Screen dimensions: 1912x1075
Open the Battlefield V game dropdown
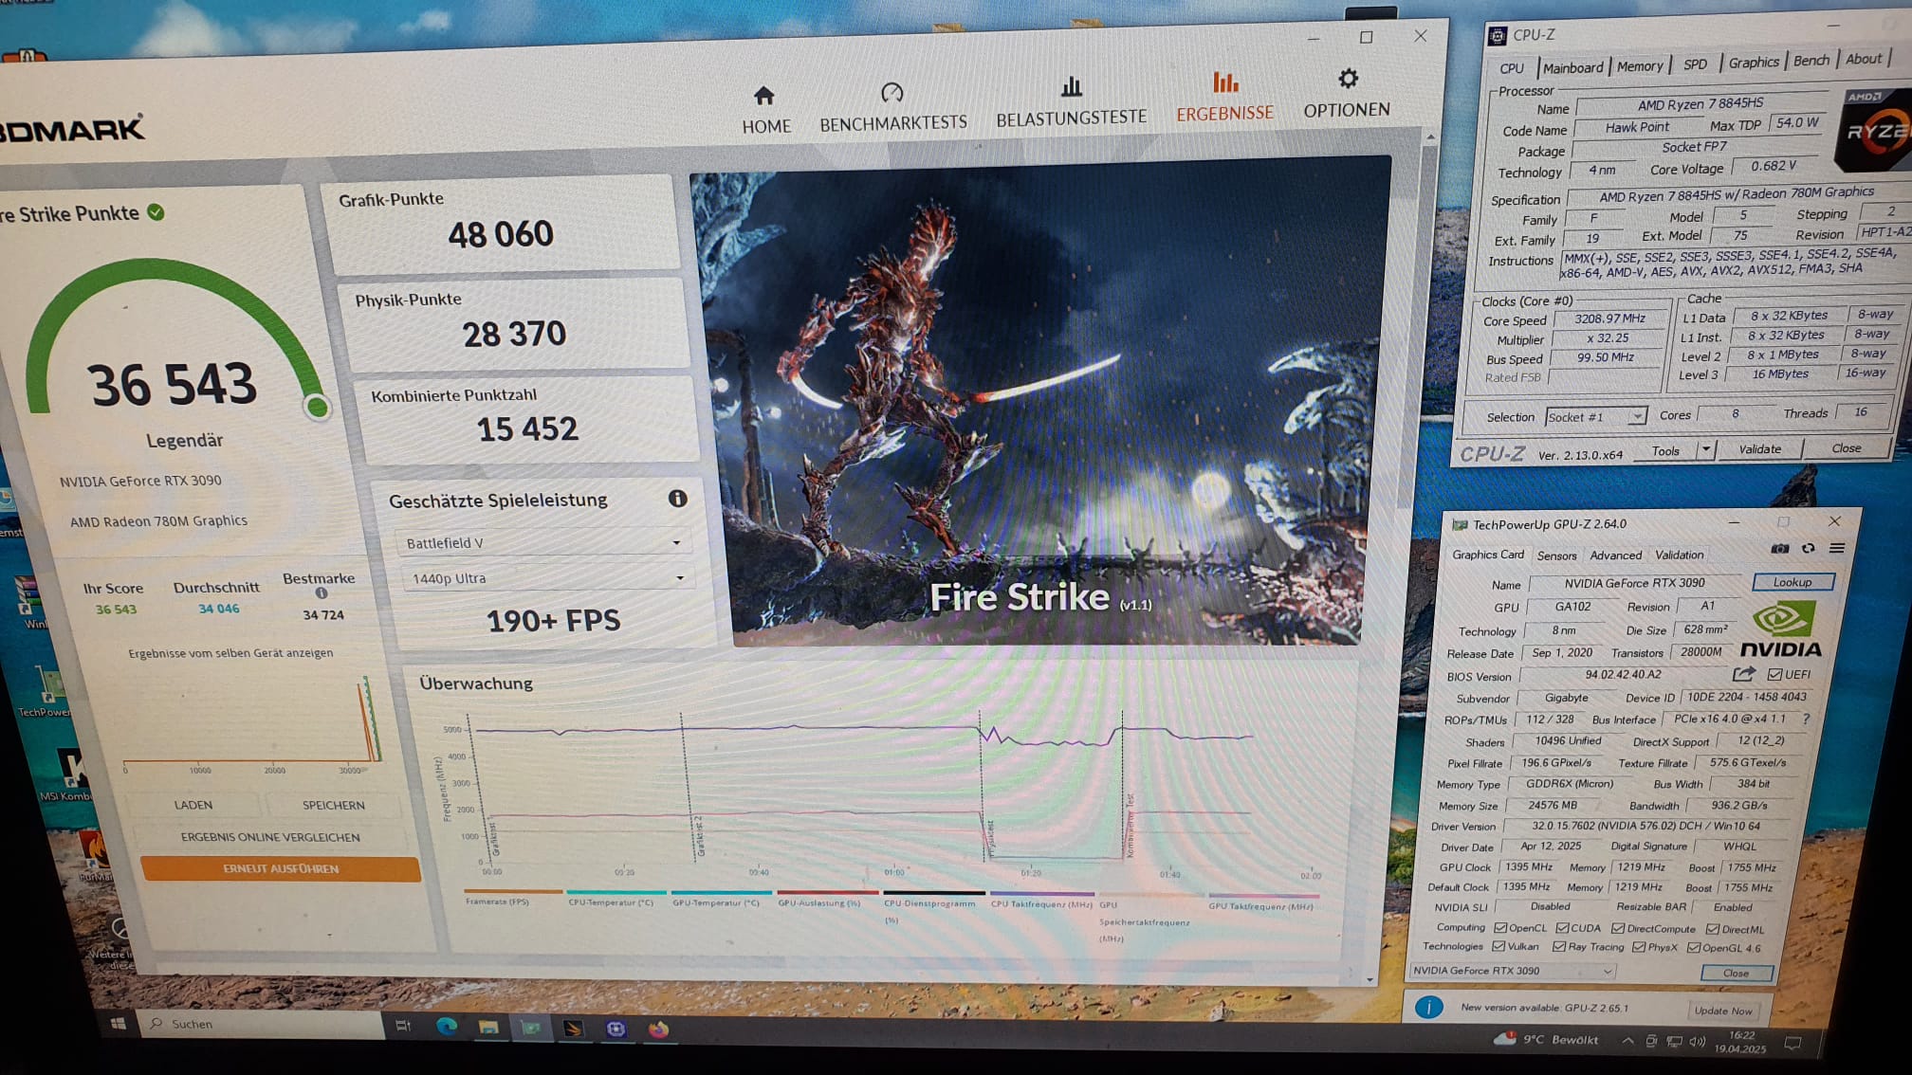coord(542,542)
